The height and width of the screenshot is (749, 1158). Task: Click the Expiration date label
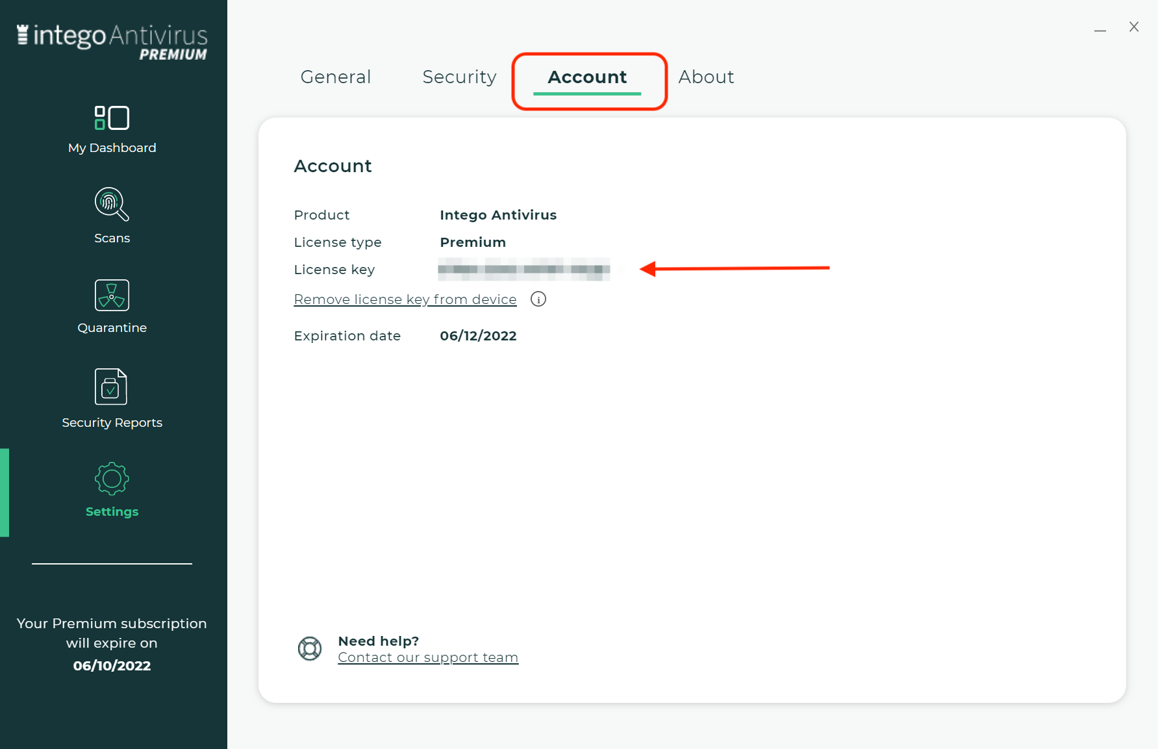(x=347, y=336)
